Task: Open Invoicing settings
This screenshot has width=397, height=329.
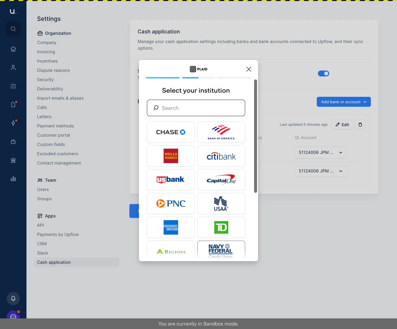Action: pos(46,52)
